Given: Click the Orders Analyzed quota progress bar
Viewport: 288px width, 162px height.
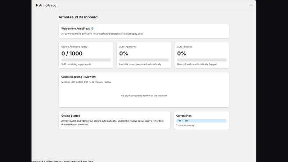Looking at the screenshot, I should click(x=86, y=60).
